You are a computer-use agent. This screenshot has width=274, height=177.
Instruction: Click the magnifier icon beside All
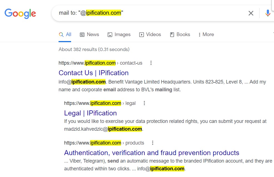[x=61, y=35]
